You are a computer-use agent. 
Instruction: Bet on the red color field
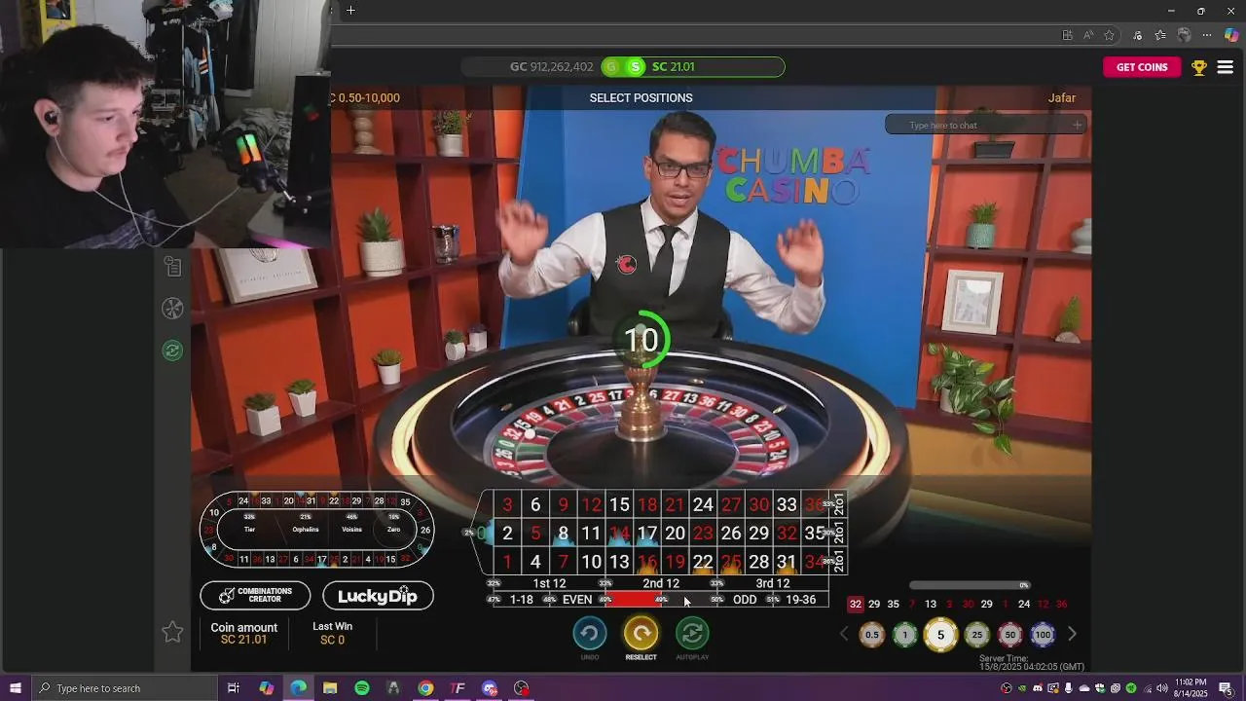coord(634,600)
